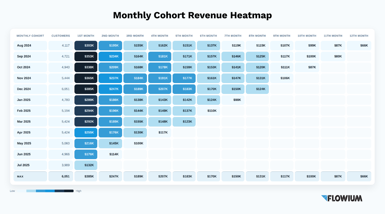Click the Monthly Cohort Revenue Heatmap title

(193, 15)
